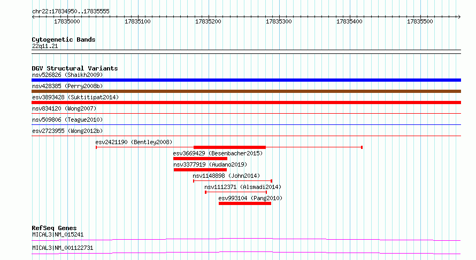Select the esv2421190 (Bentley2008) label
This screenshot has height=260, width=476.
tap(134, 142)
